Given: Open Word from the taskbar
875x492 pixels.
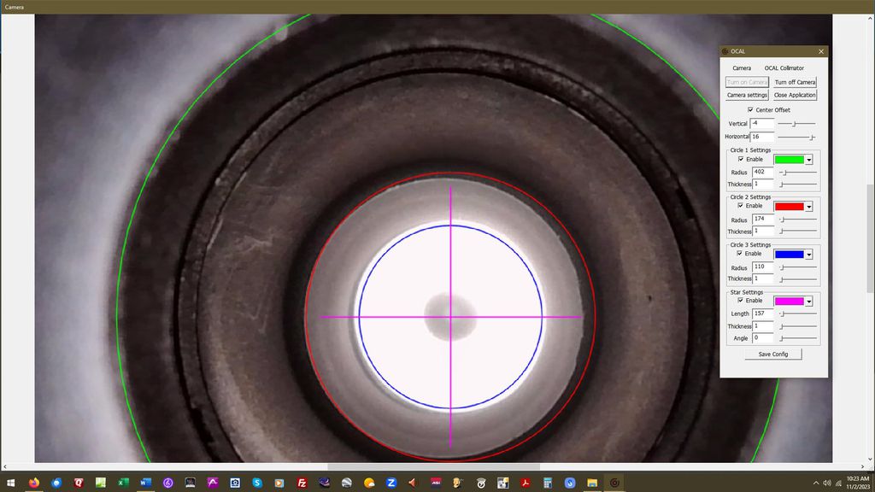Looking at the screenshot, I should [145, 483].
